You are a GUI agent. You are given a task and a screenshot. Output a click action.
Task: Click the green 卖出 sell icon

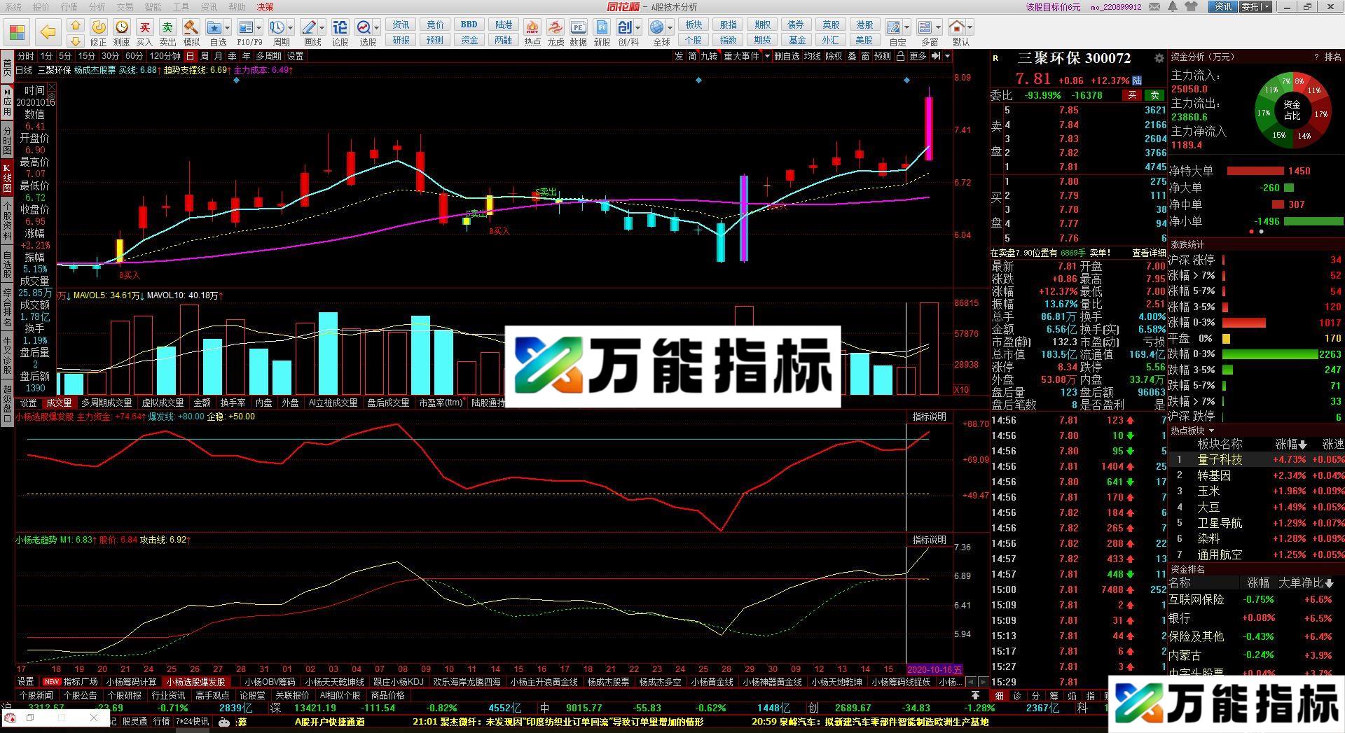coord(167,32)
